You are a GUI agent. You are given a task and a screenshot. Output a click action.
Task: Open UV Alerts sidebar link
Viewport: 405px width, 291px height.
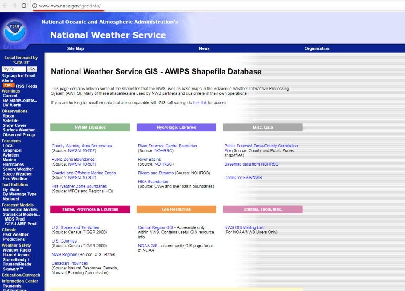[12, 105]
